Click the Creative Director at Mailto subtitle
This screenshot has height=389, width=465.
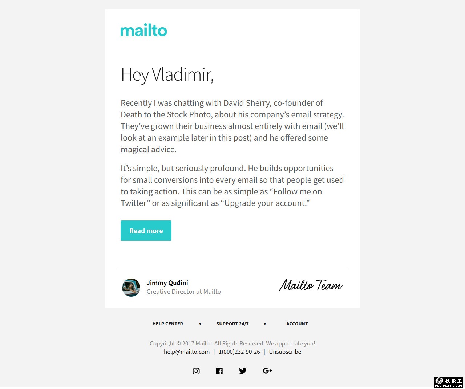click(184, 292)
